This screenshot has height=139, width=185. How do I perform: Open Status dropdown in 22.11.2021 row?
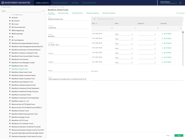pos(124,62)
